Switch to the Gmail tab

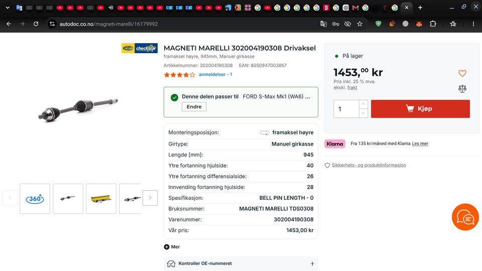355,8
